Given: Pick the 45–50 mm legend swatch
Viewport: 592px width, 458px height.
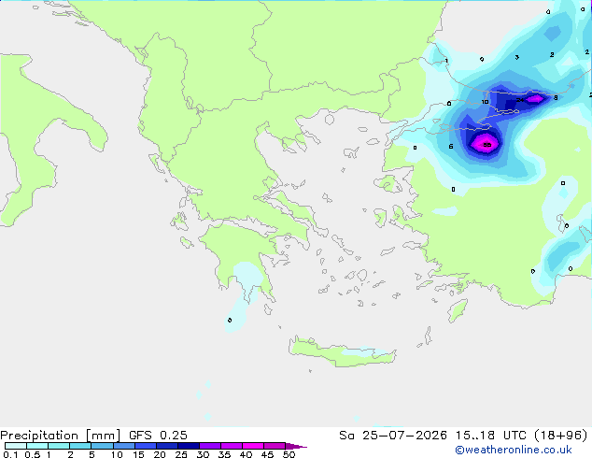Looking at the screenshot, I should (275, 446).
